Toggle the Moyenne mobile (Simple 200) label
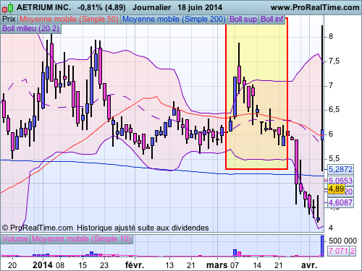The image size is (362, 271). click(x=174, y=19)
